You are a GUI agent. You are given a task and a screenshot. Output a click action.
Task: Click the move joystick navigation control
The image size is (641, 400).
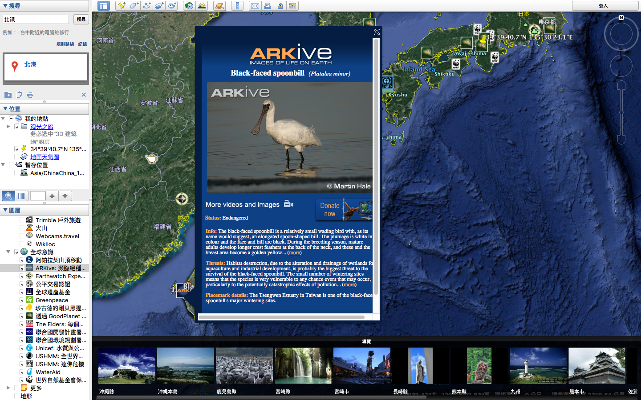[621, 66]
